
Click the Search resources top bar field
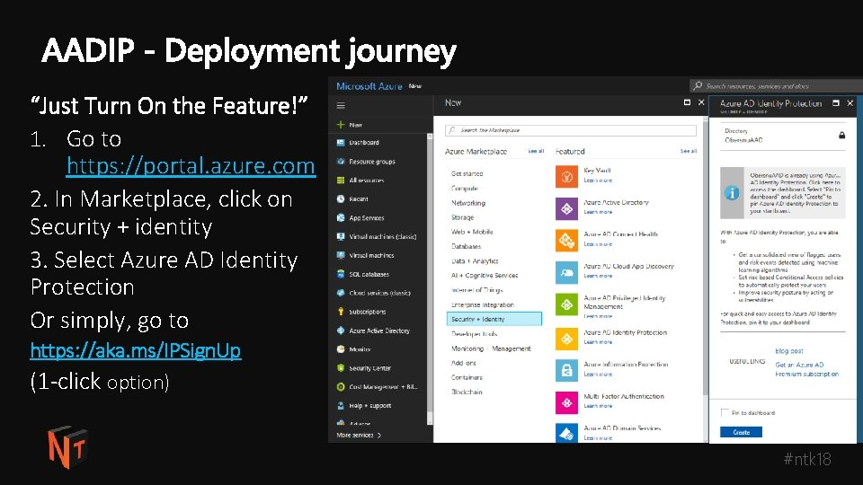coord(776,86)
